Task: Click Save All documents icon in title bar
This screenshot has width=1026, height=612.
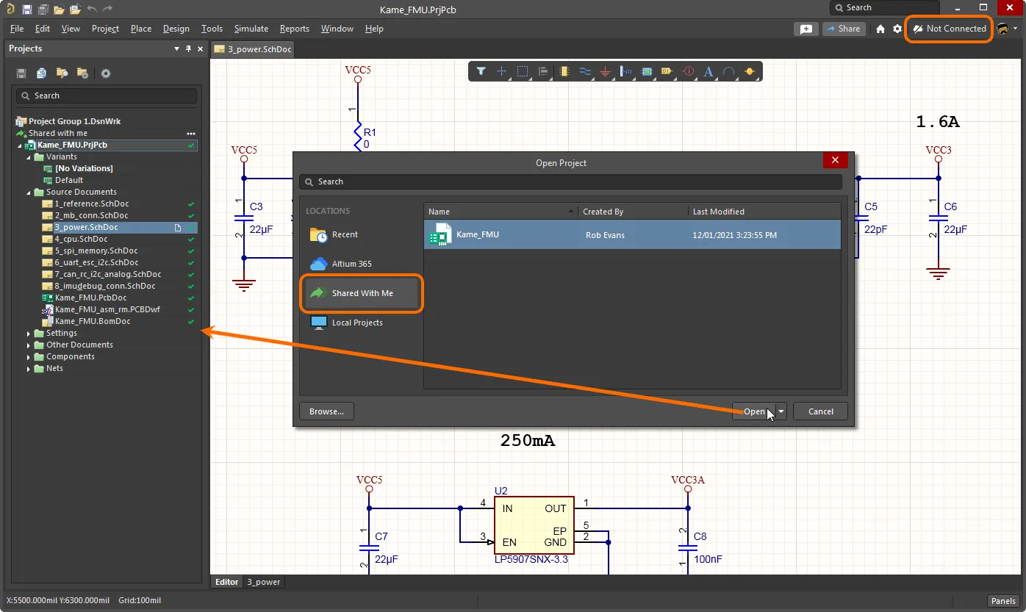Action: coord(43,10)
